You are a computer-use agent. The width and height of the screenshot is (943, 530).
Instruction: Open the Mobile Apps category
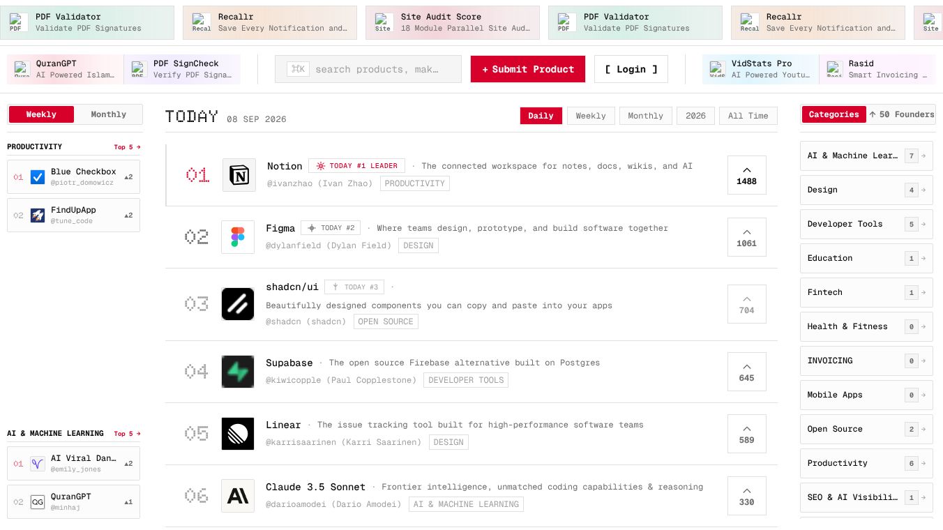(866, 395)
